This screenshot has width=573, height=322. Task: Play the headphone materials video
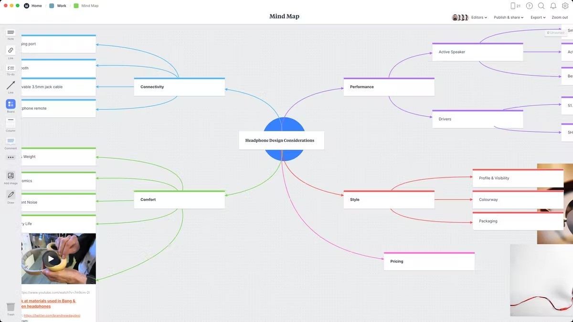(51, 259)
